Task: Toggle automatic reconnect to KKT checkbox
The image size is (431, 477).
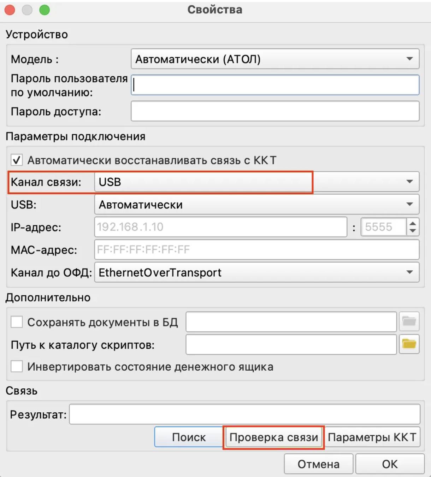Action: coord(17,160)
